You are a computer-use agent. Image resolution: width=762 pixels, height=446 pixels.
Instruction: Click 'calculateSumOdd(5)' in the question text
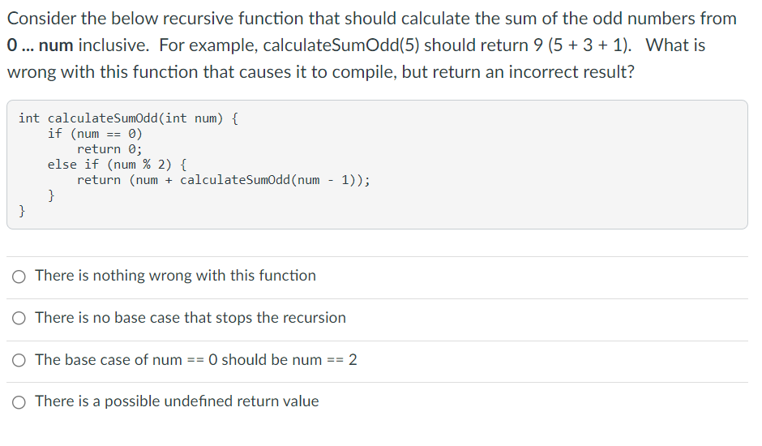click(x=341, y=45)
